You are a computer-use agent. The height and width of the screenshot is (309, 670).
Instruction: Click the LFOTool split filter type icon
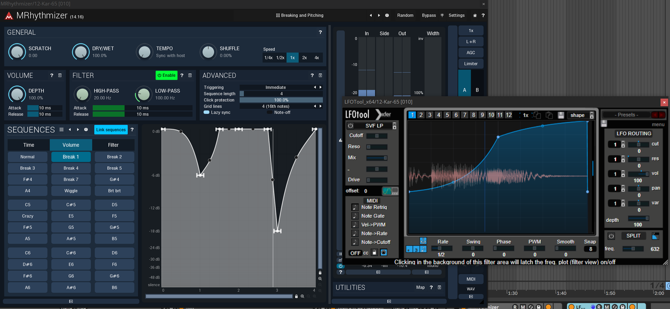point(655,236)
